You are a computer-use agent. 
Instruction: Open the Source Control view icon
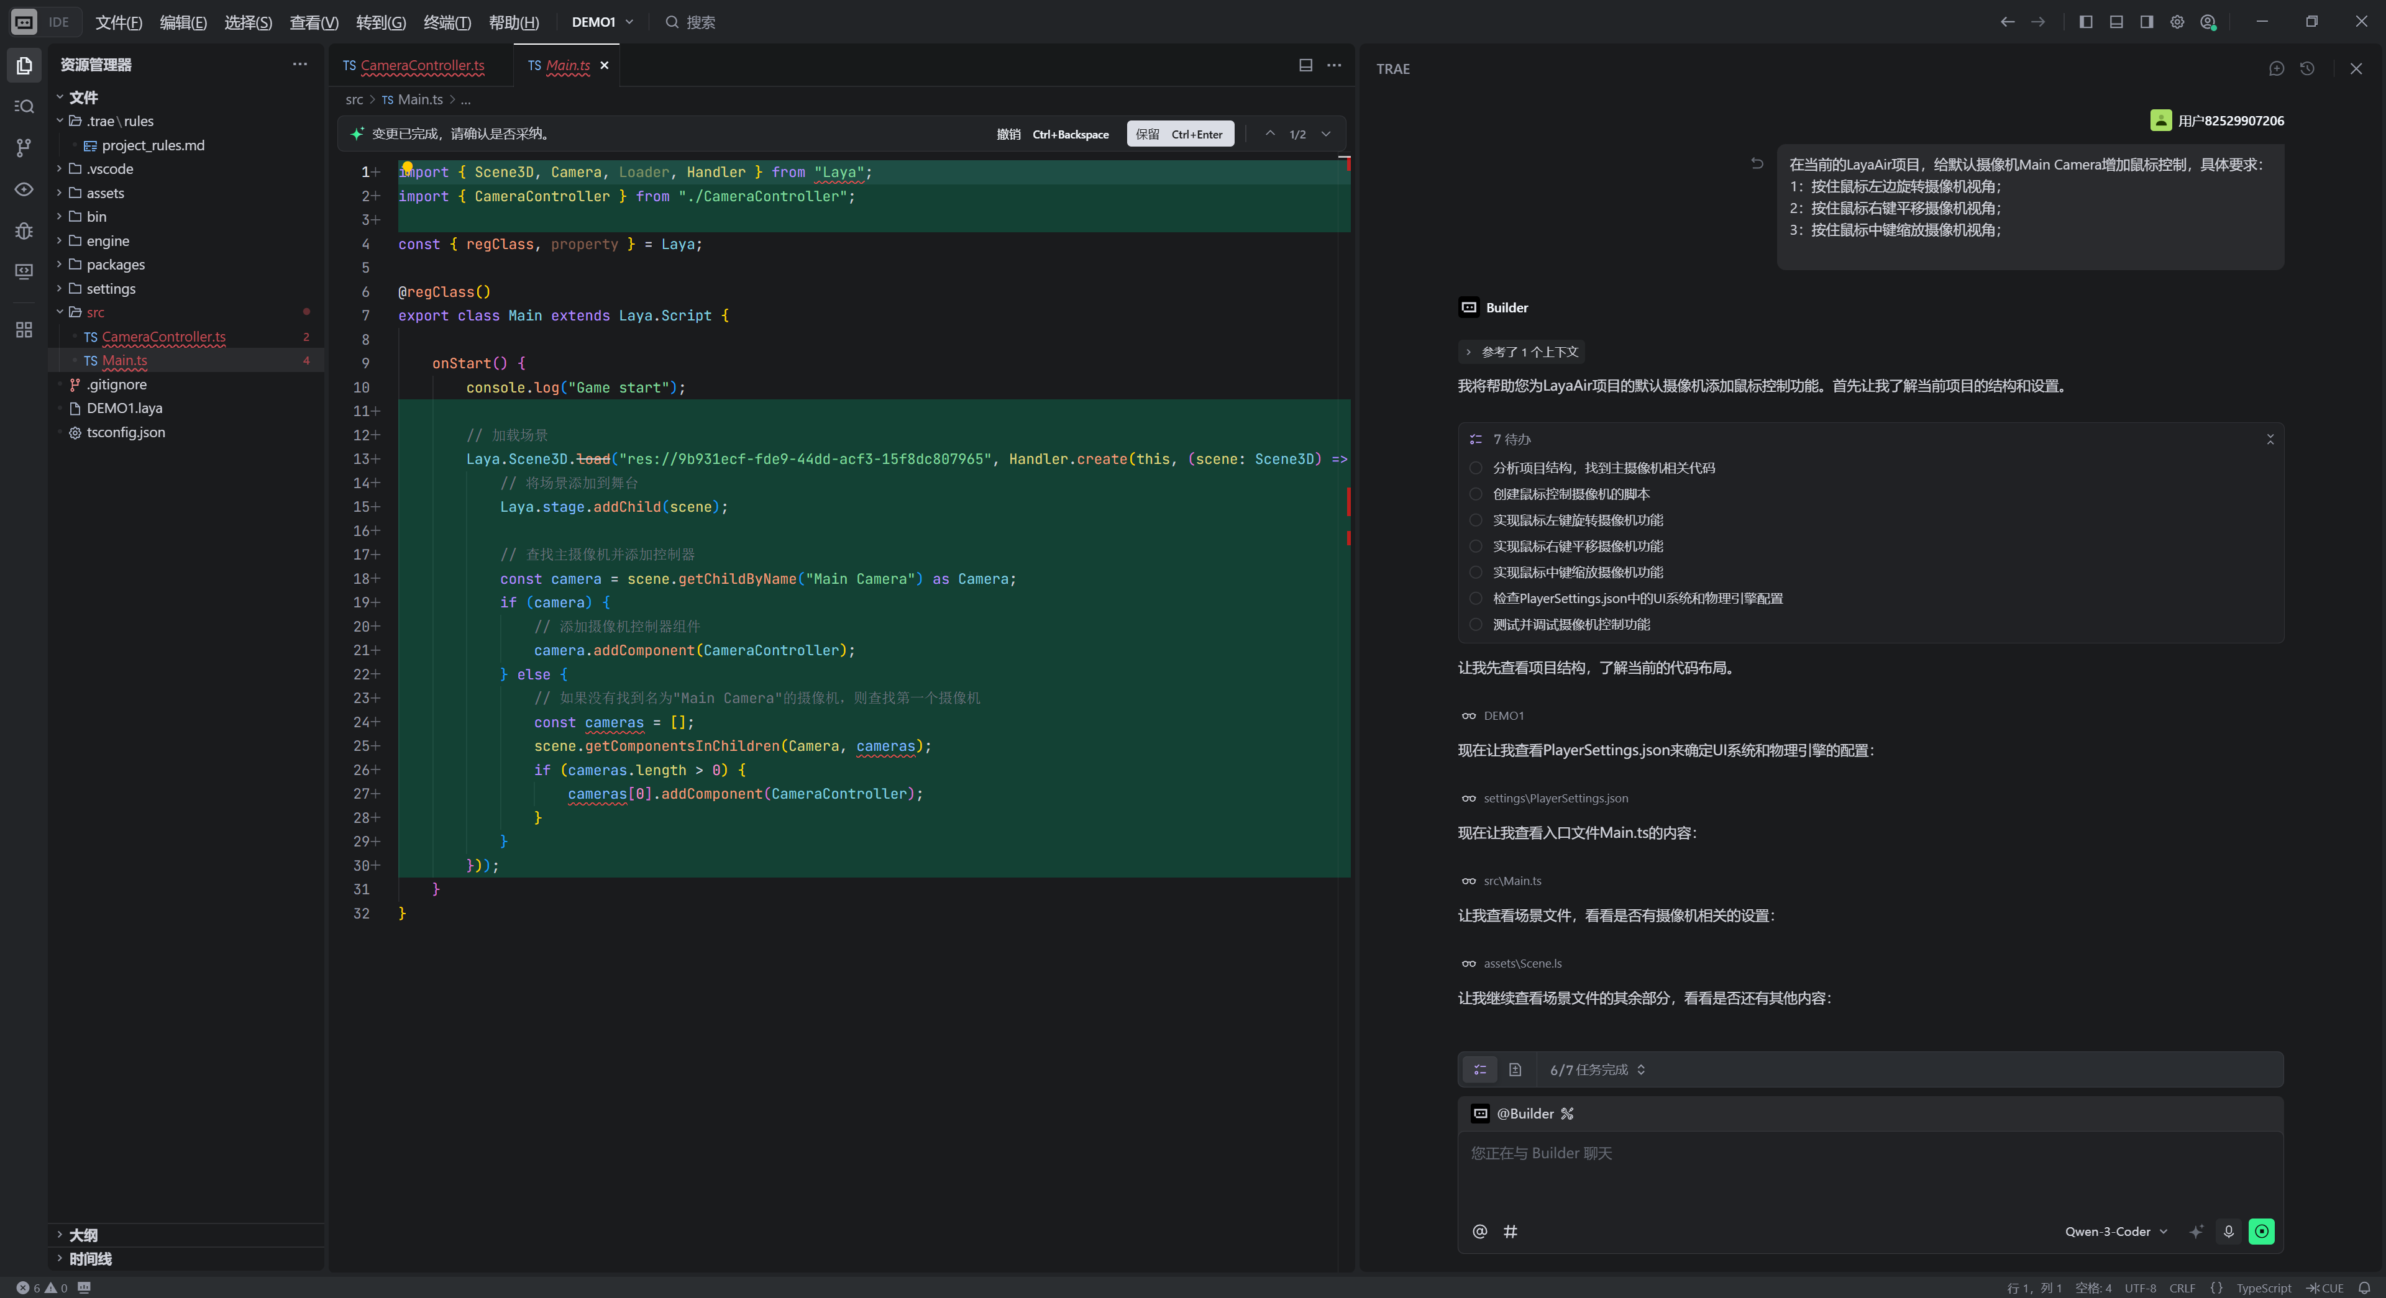point(24,147)
